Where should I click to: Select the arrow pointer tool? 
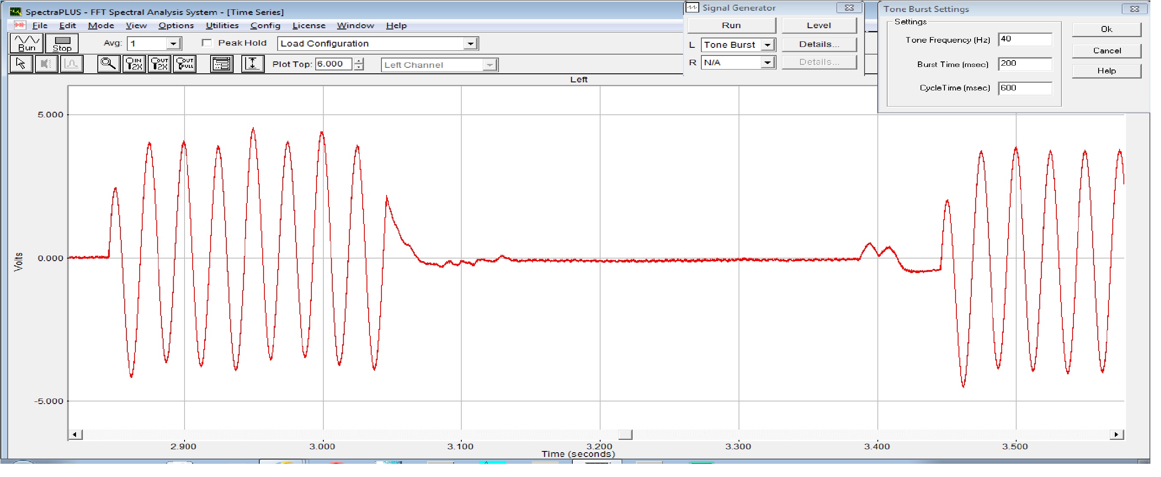click(x=21, y=64)
